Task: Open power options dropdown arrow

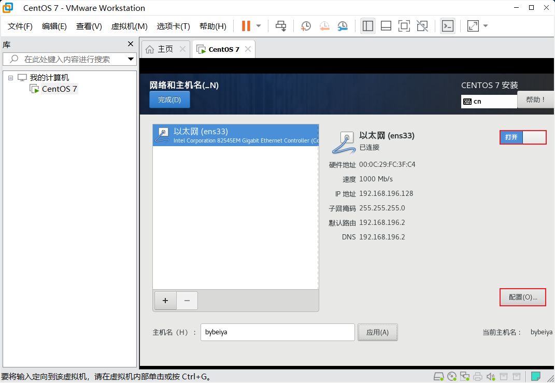Action: pyautogui.click(x=259, y=26)
